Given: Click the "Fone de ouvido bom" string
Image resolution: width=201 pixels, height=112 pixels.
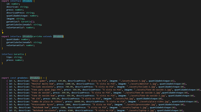Looking at the screenshot, I should pos(43,96).
